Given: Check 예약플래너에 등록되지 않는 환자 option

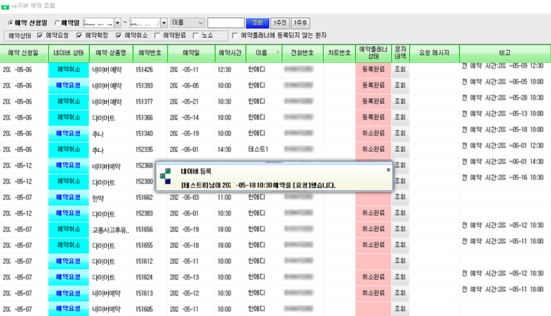Looking at the screenshot, I should (235, 36).
